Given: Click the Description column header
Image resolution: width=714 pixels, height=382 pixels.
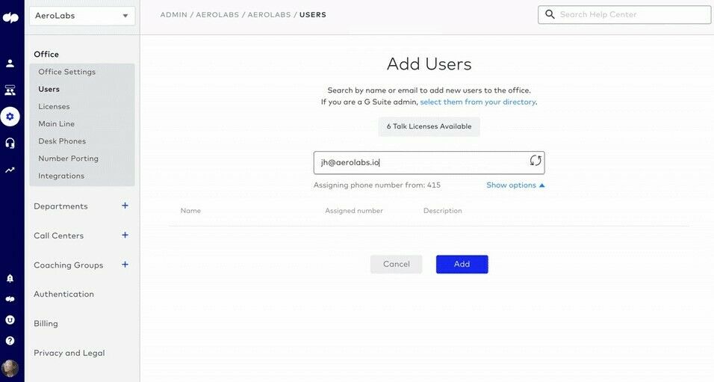Looking at the screenshot, I should pyautogui.click(x=443, y=211).
